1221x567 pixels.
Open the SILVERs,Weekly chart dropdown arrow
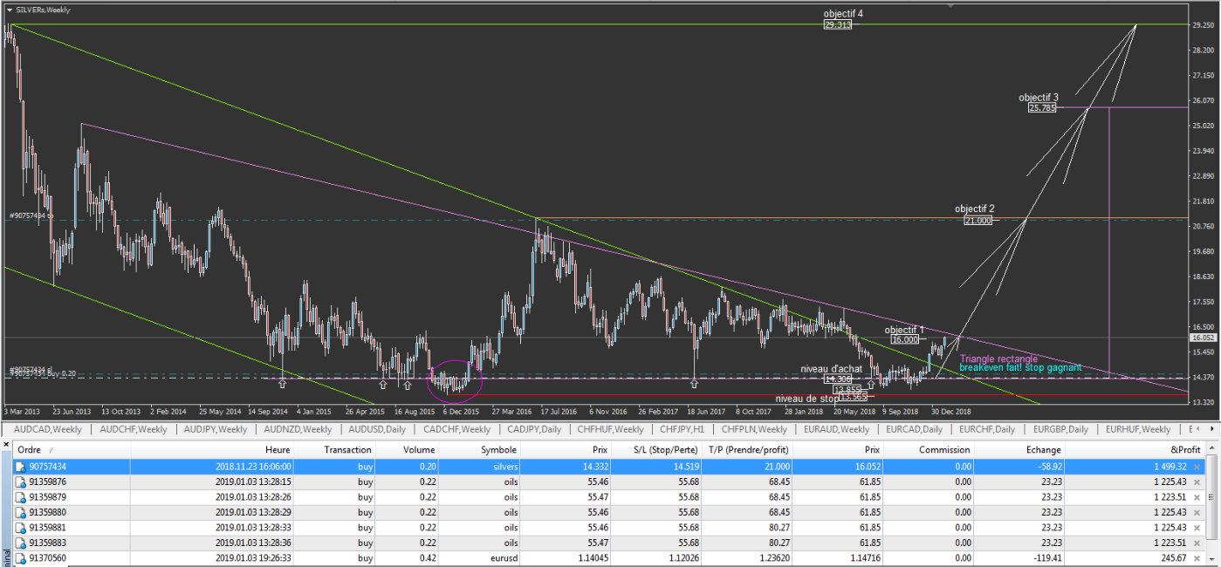click(9, 10)
